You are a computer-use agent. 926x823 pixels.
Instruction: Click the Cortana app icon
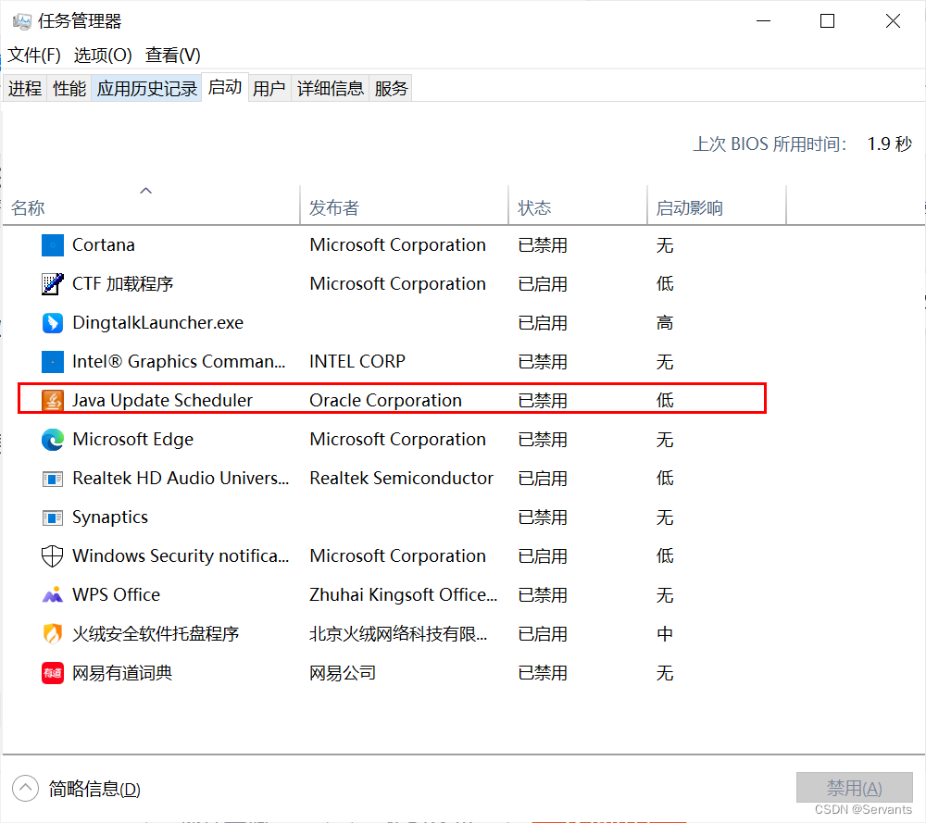pos(53,245)
